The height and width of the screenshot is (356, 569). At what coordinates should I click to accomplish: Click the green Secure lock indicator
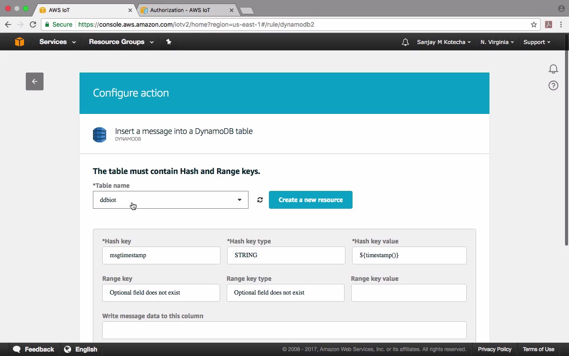coord(59,24)
